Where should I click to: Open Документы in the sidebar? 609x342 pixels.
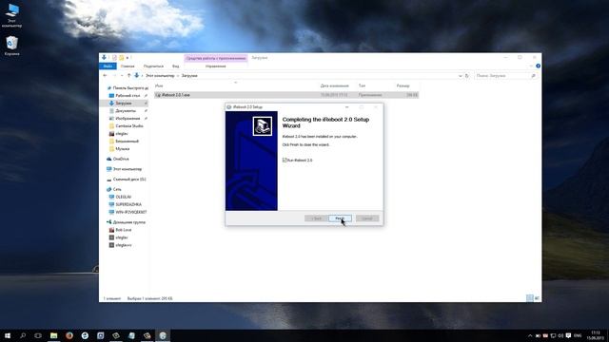point(126,111)
